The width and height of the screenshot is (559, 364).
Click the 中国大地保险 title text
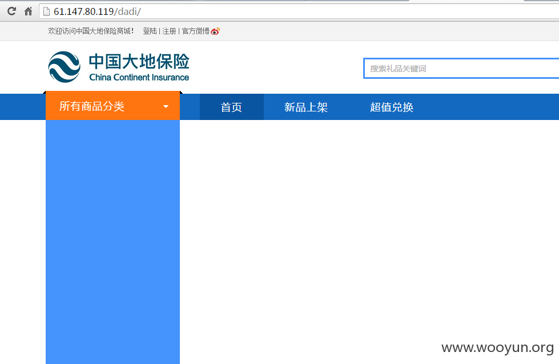pyautogui.click(x=139, y=61)
